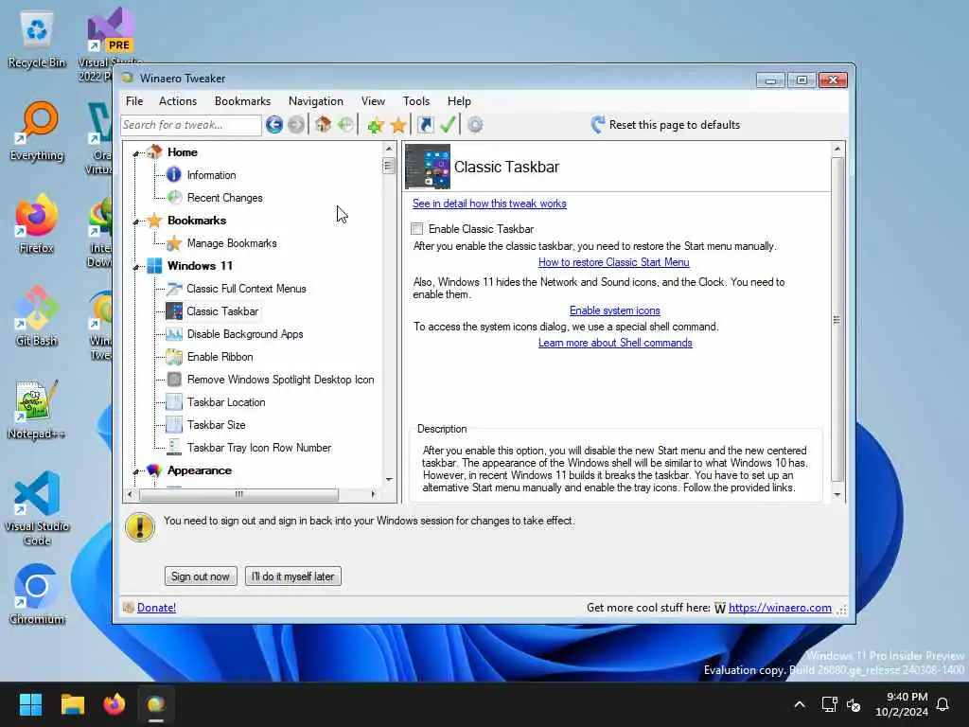Viewport: 969px width, 727px height.
Task: Click Reset this page to defaults
Action: 665,125
